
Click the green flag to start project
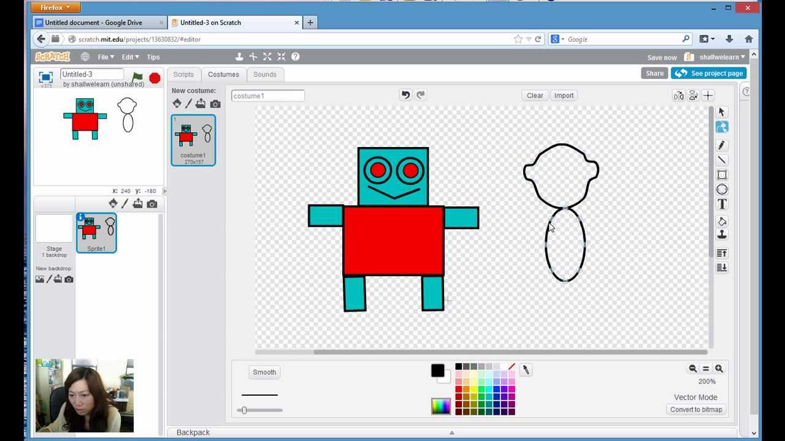click(137, 78)
